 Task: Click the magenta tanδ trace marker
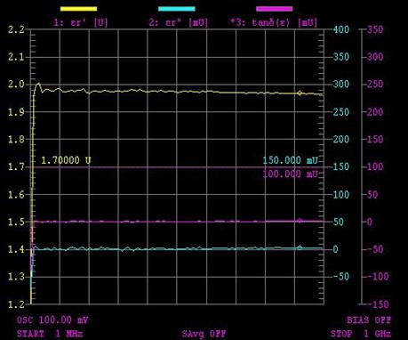coord(300,221)
